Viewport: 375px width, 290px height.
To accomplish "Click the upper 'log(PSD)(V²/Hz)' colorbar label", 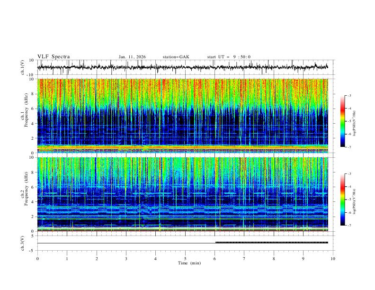I will coord(355,123).
